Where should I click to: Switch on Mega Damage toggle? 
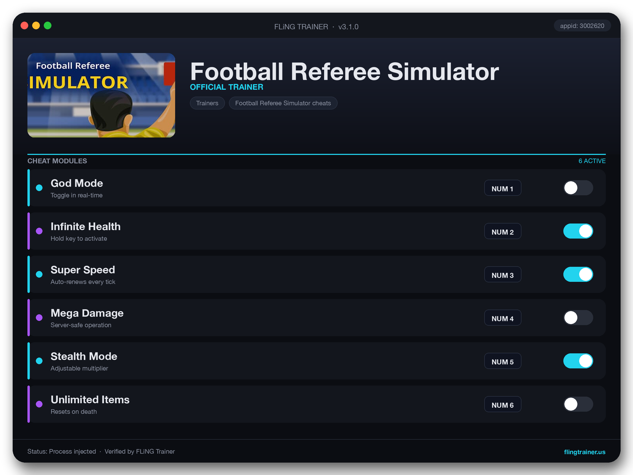(x=578, y=317)
